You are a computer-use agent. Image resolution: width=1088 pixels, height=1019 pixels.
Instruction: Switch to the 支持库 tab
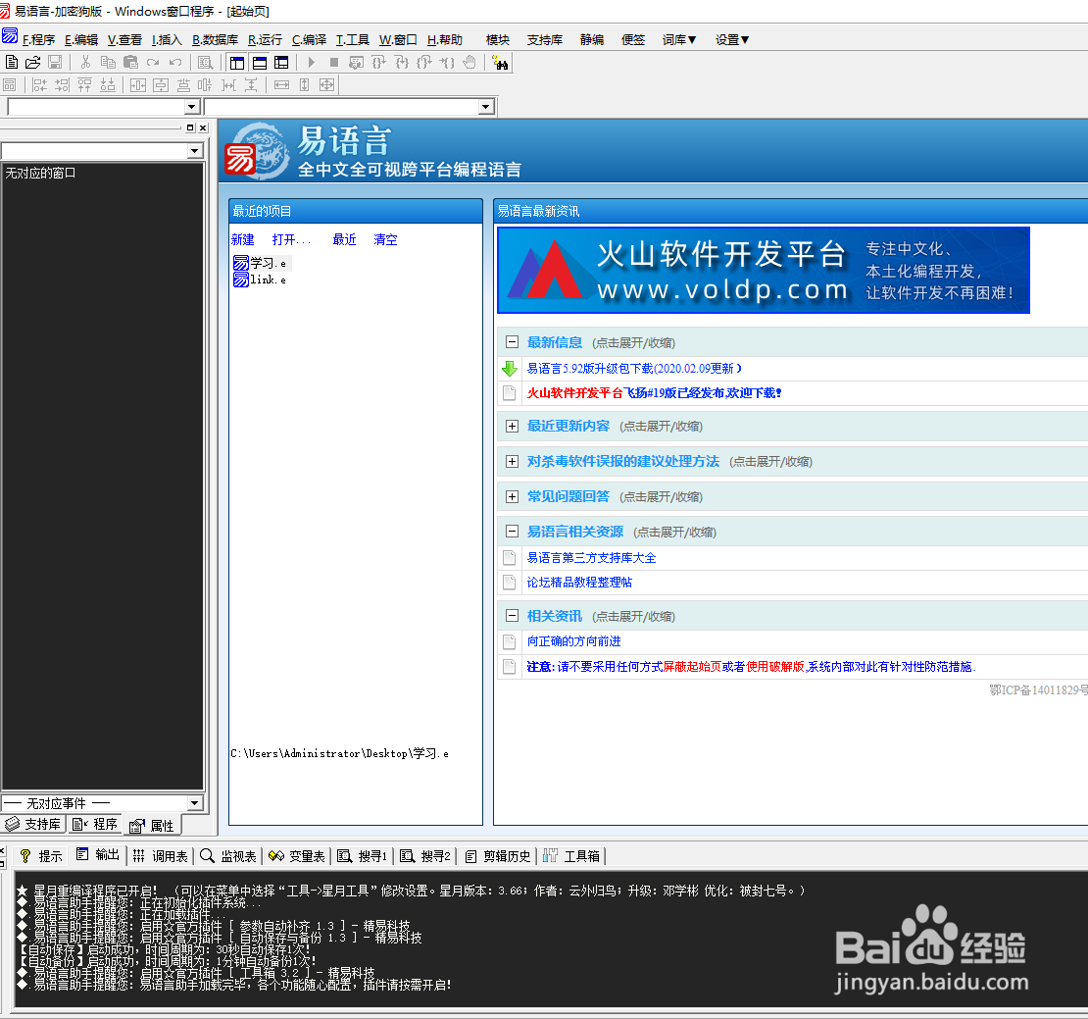32,824
